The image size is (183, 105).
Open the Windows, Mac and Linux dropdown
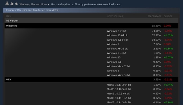tap(34, 4)
